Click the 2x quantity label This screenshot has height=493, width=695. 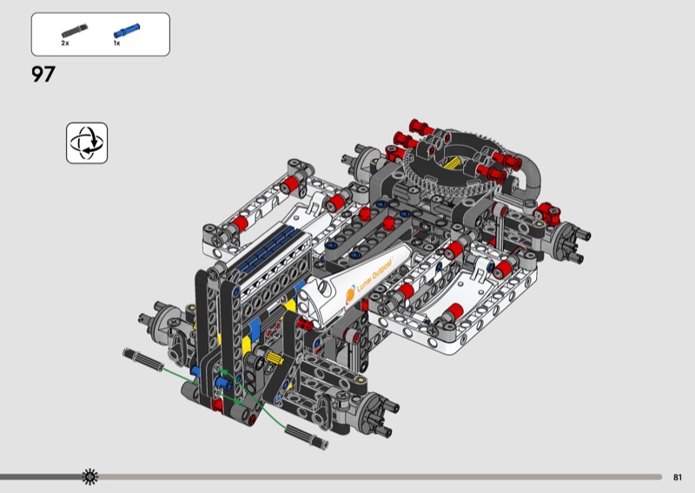(x=65, y=43)
